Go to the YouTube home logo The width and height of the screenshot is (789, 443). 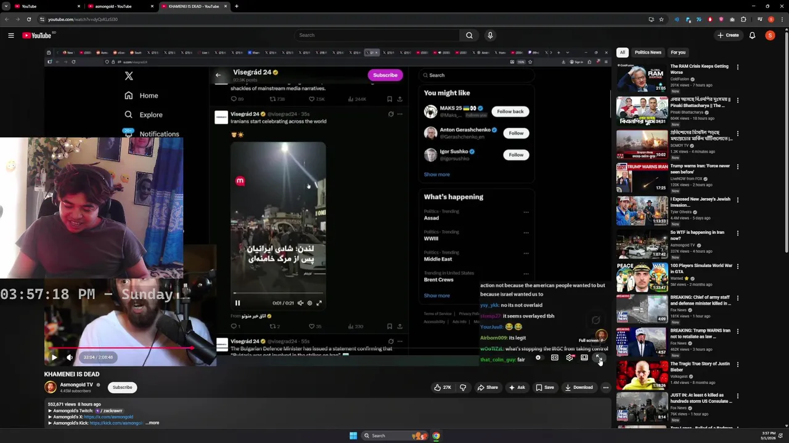[37, 35]
